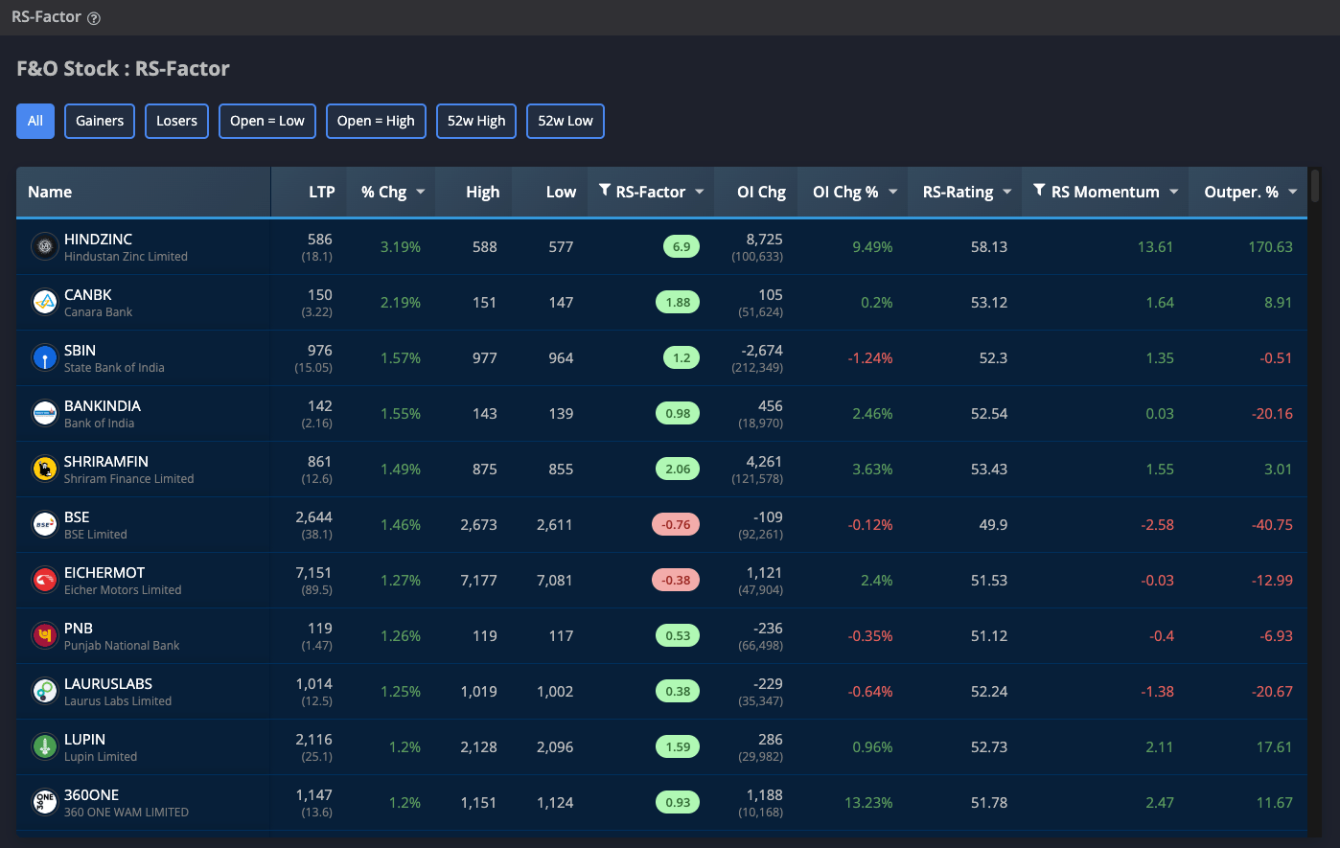The width and height of the screenshot is (1340, 848).
Task: Click the filter funnel icon on RS-Factor column
Action: tap(605, 191)
